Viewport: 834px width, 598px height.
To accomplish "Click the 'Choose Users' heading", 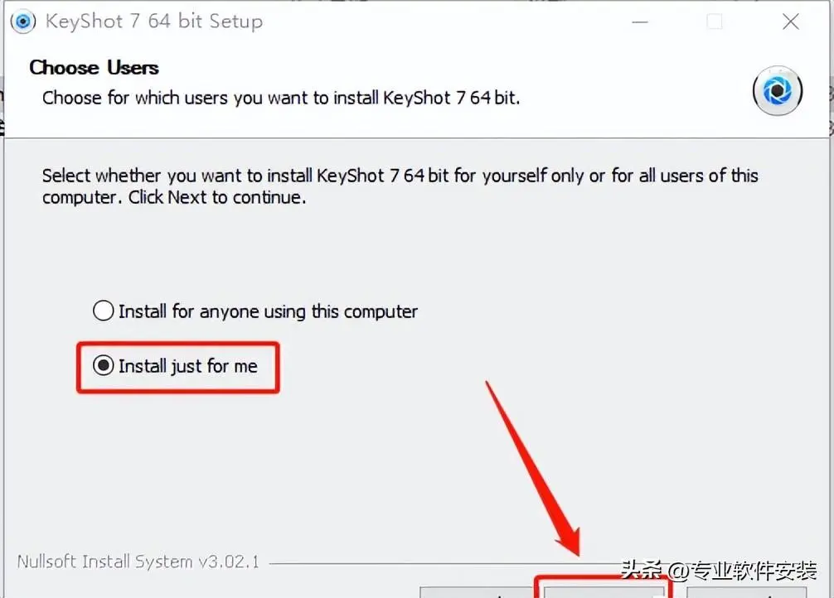I will pyautogui.click(x=95, y=68).
